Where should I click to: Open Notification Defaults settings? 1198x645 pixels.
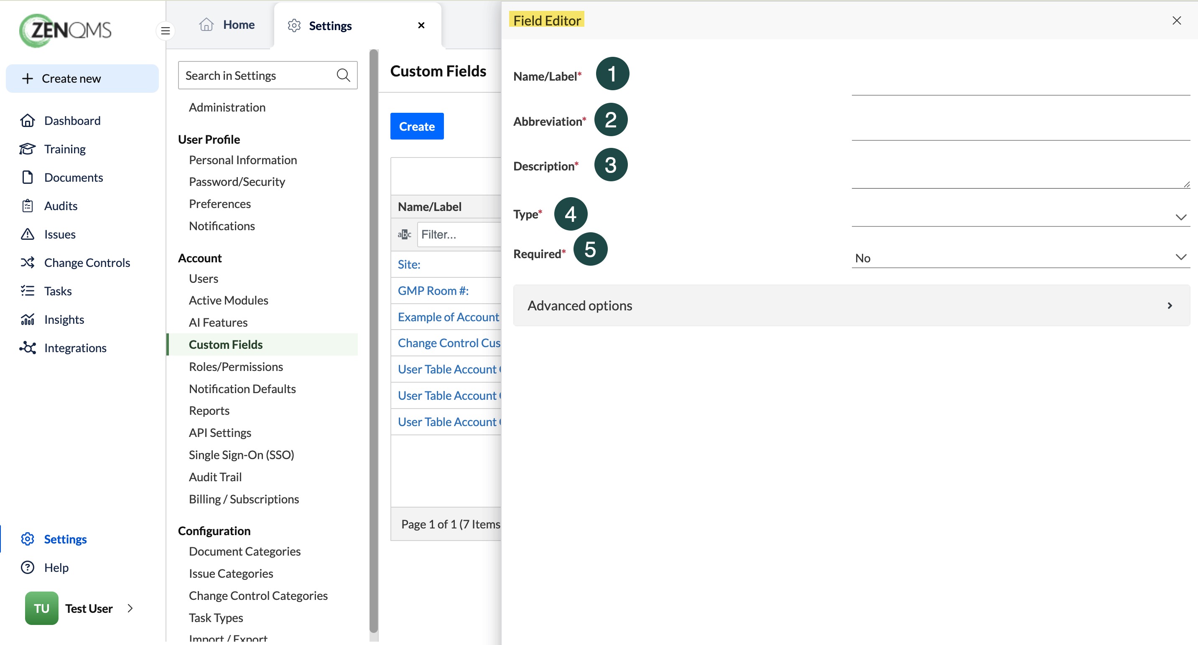pyautogui.click(x=242, y=389)
